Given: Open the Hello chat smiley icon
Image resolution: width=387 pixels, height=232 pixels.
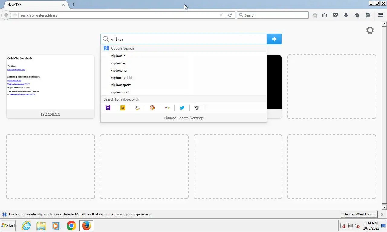Looking at the screenshot, I should [368, 15].
